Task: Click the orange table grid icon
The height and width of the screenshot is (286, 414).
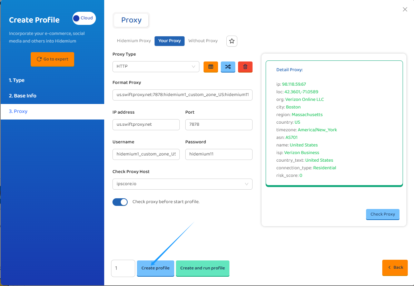Action: point(210,67)
